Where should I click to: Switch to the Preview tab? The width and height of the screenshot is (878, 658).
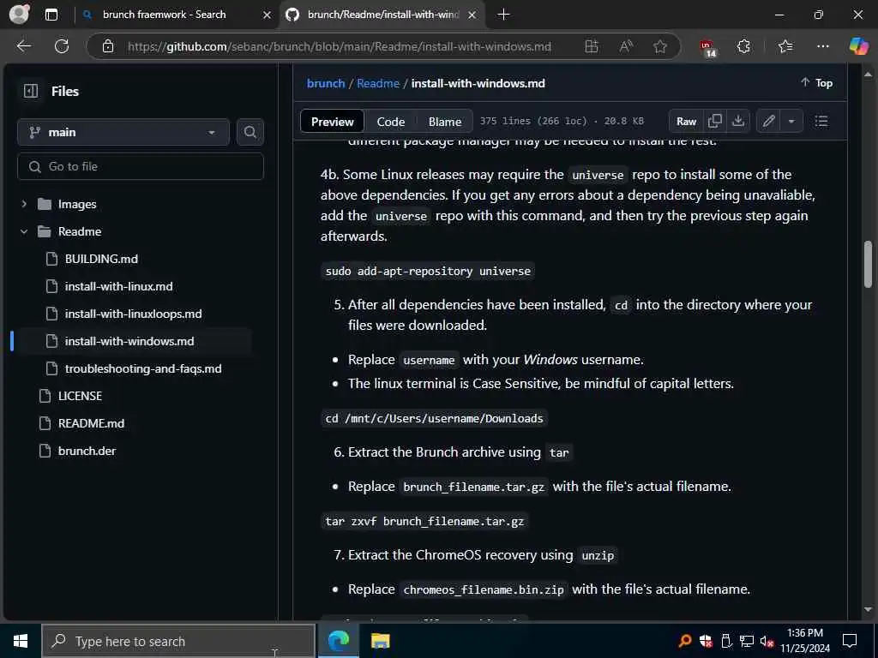click(332, 122)
